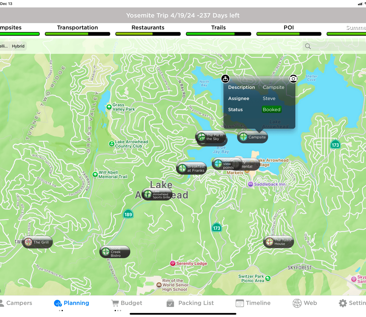Click the Transportation progress bar

pos(78,34)
